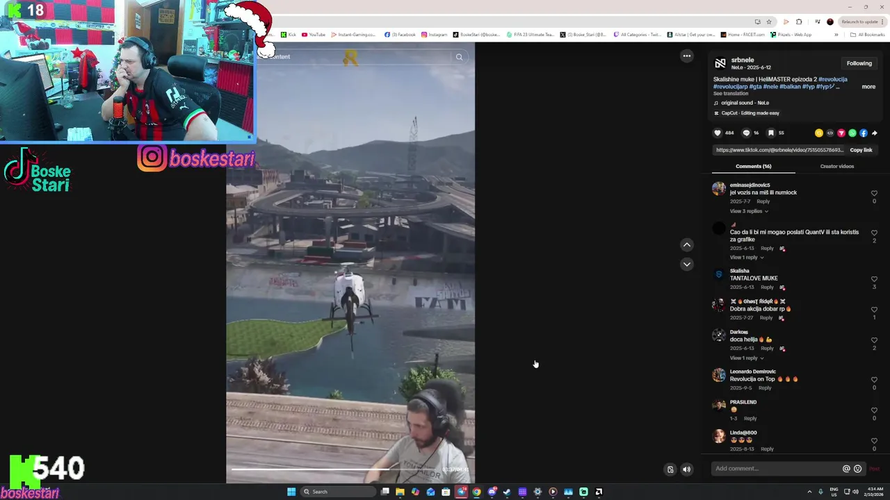Open Steam from taskbar

tap(507, 492)
